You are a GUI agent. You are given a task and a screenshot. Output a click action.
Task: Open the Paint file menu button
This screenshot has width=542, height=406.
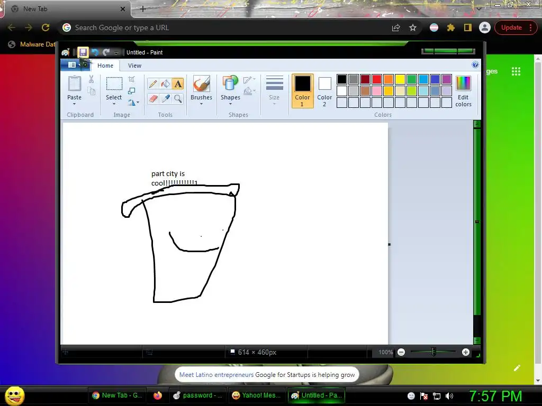pos(74,65)
